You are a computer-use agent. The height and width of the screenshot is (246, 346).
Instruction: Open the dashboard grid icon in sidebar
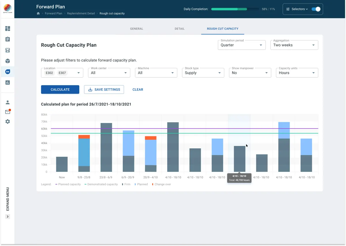[x=8, y=29]
